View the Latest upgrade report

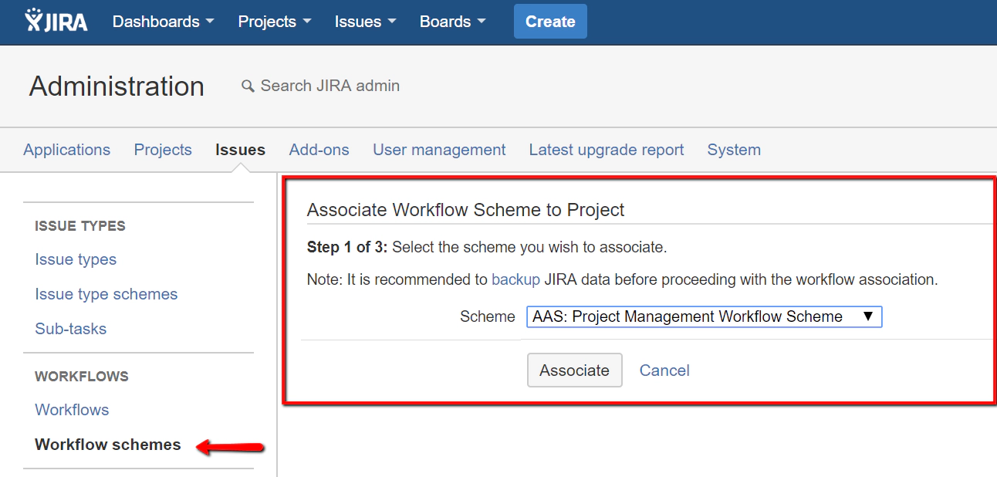(x=606, y=150)
